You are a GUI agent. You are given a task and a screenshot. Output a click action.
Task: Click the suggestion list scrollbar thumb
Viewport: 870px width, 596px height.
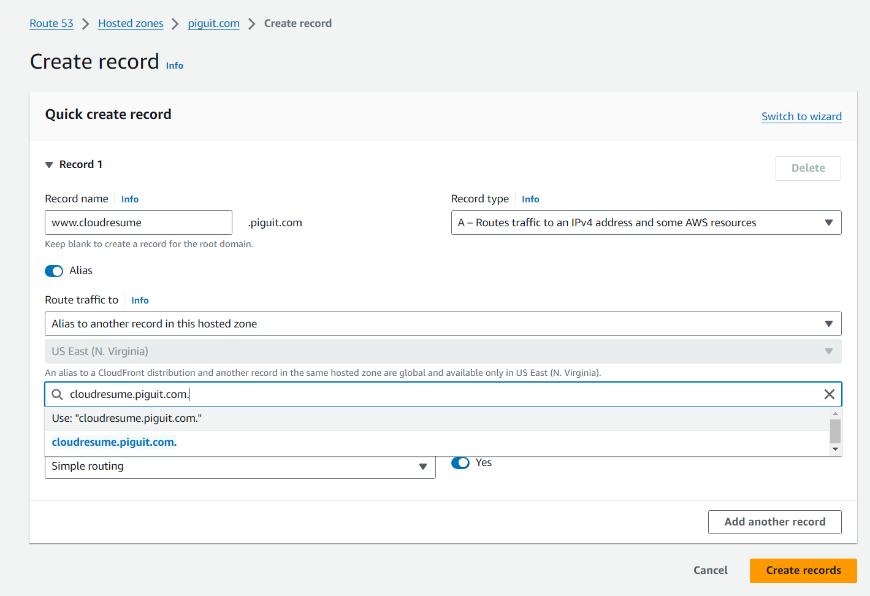point(835,431)
